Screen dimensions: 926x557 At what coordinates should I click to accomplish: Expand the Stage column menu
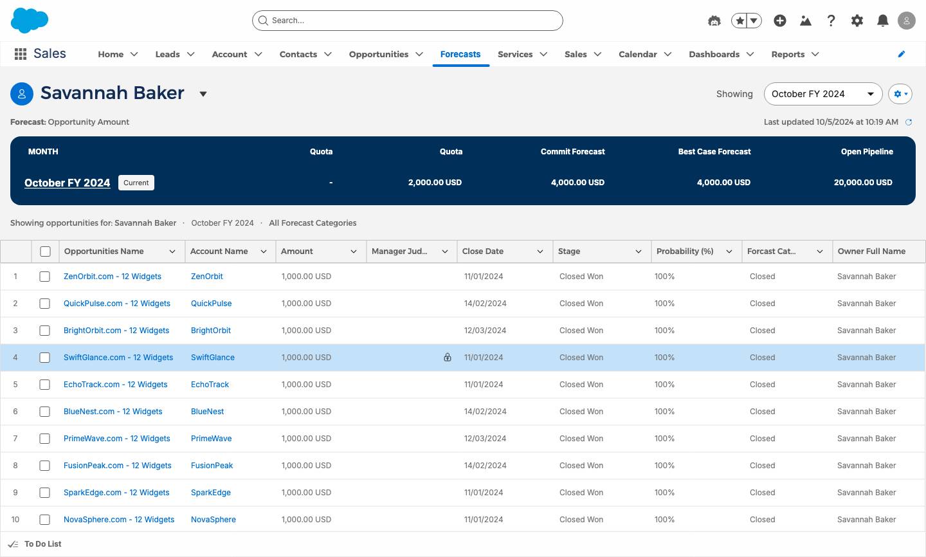[x=639, y=251]
